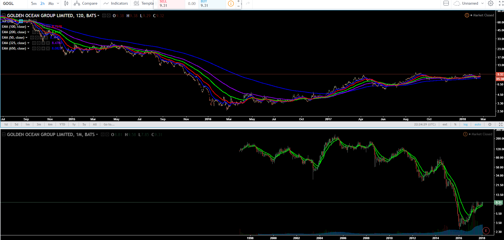Open settings for EMA (650, close)
504x240 pixels.
39,48
